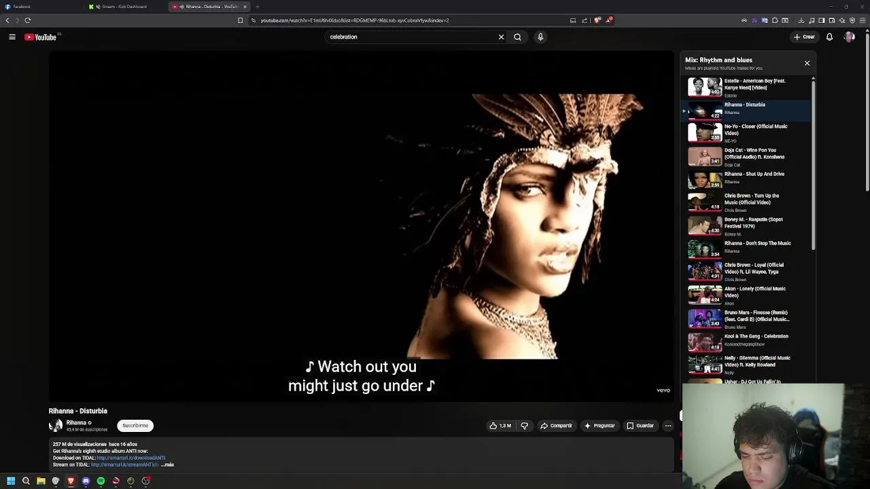The height and width of the screenshot is (489, 870).
Task: Play Ne-Yo - Closer from mix
Action: tap(748, 132)
